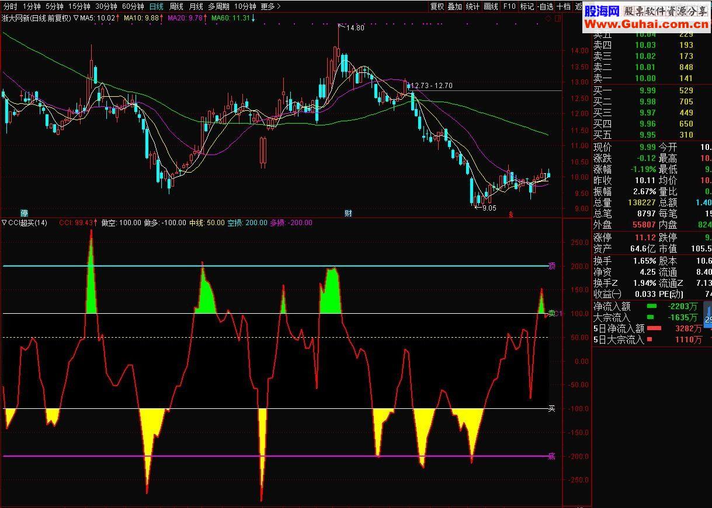Select the 60分钟 period tab
This screenshot has width=712, height=508.
click(133, 6)
